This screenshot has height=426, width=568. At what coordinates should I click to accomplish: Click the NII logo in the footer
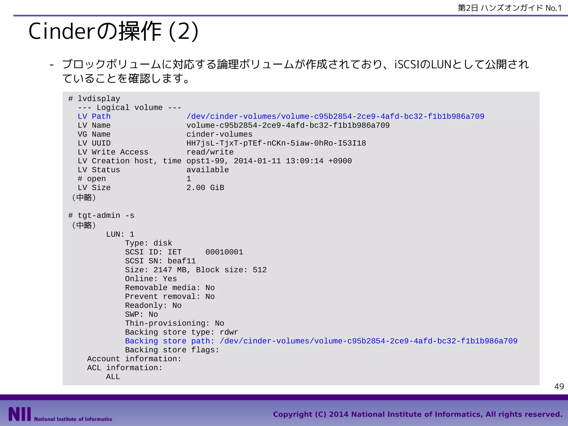[x=19, y=414]
